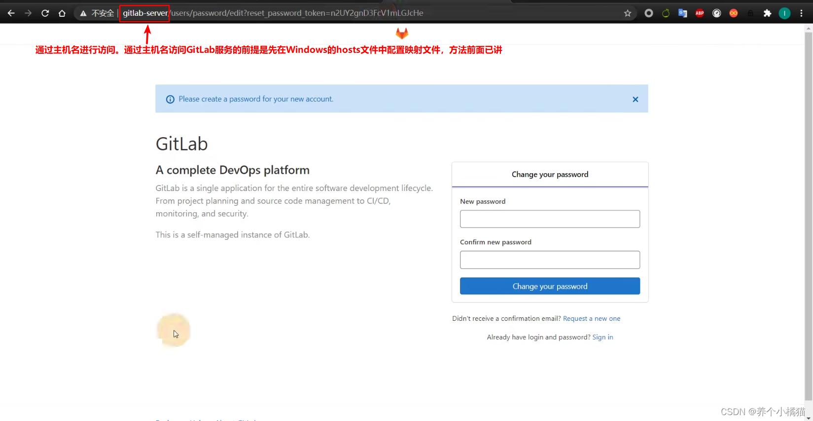813x421 pixels.
Task: Click the 'New password' label
Action: [483, 201]
